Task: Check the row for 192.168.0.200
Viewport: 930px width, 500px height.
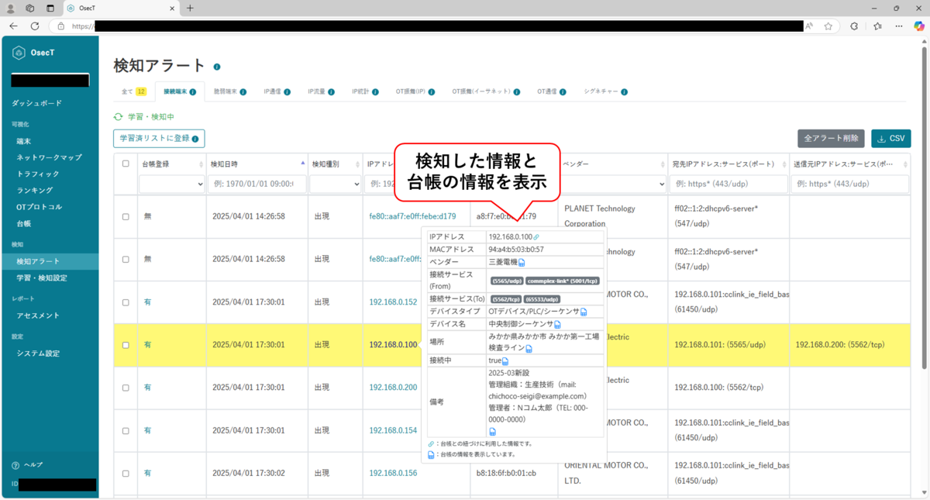Action: pos(126,388)
